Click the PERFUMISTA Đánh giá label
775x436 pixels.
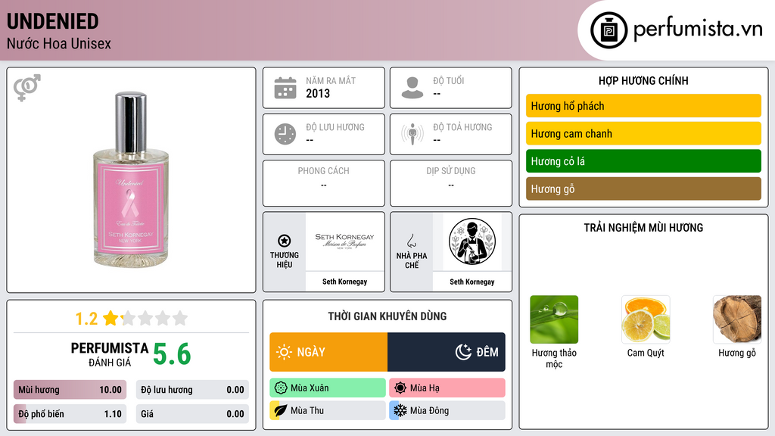coord(110,355)
